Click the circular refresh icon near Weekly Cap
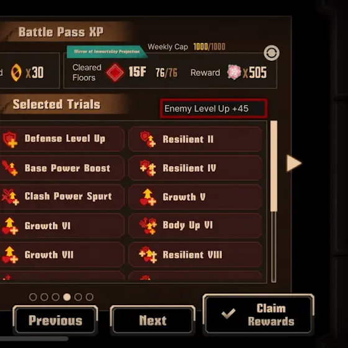The width and height of the screenshot is (348, 348). tap(272, 53)
